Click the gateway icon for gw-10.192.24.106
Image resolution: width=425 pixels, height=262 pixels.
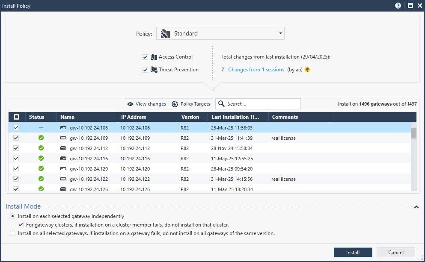(x=63, y=127)
